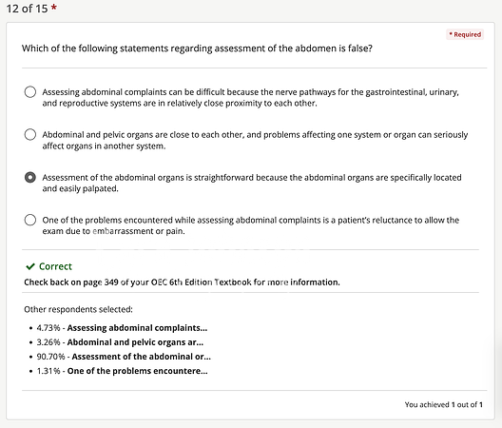The image size is (502, 428).
Task: Click the page 349 OEC Textbook reference
Action: [182, 282]
